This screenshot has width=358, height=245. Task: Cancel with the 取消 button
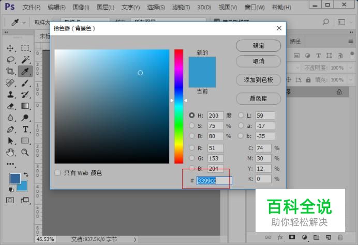(x=258, y=61)
